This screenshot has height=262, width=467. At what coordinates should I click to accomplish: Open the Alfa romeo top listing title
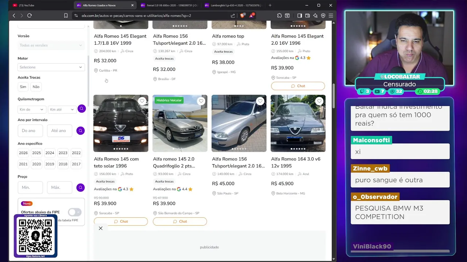coord(228,36)
